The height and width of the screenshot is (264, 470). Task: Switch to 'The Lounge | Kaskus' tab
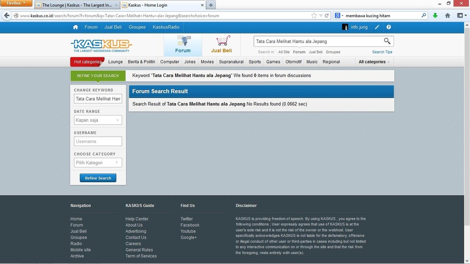[77, 5]
